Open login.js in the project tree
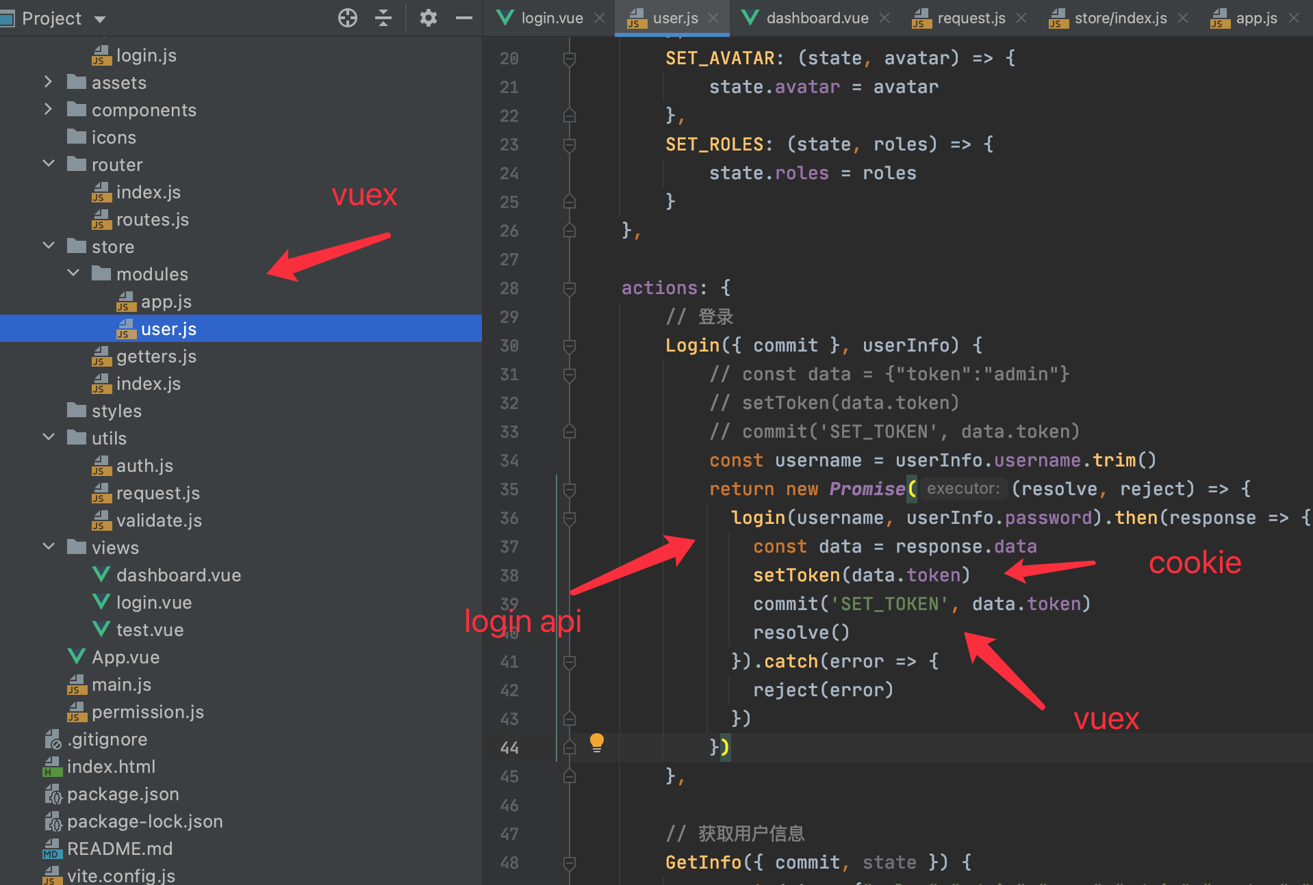This screenshot has width=1313, height=885. tap(134, 55)
